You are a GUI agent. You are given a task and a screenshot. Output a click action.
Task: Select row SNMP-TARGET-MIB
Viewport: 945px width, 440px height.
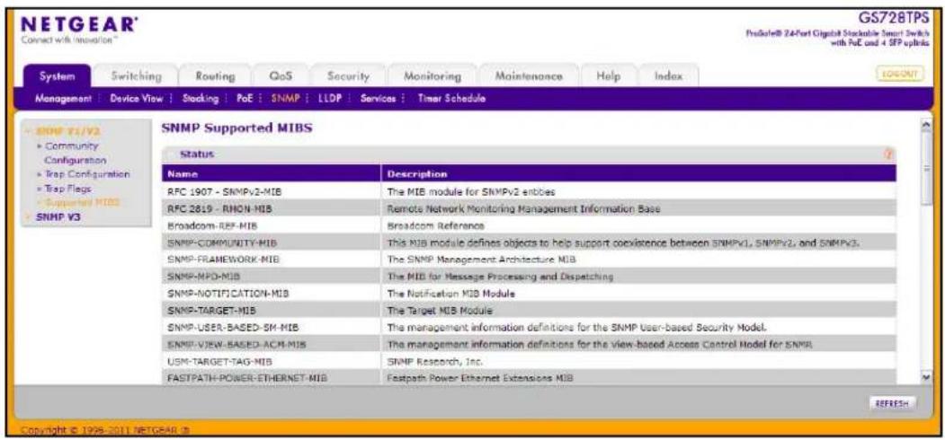pyautogui.click(x=529, y=311)
